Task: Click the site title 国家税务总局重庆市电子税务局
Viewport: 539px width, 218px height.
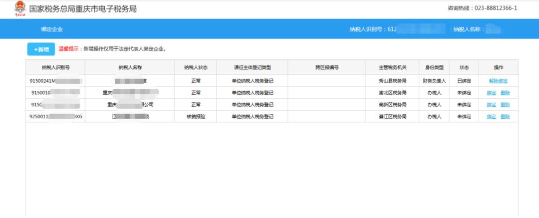Action: point(83,9)
